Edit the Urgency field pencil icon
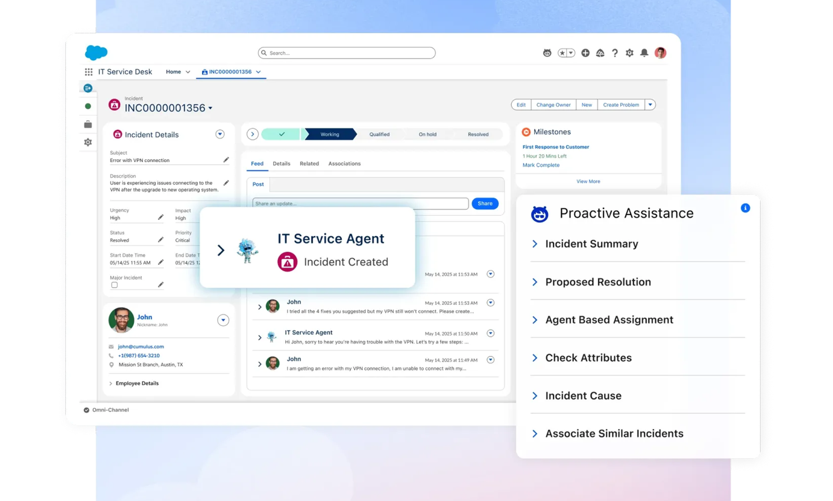Screen dimensions: 833x501 (161, 218)
